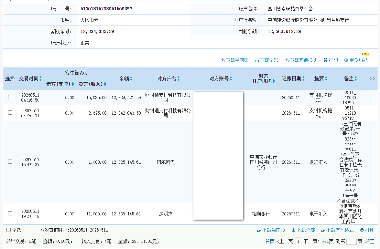Screen dimensions: 380x249
Task: Select the 16:59:37 transaction checkbox
Action: (10, 162)
